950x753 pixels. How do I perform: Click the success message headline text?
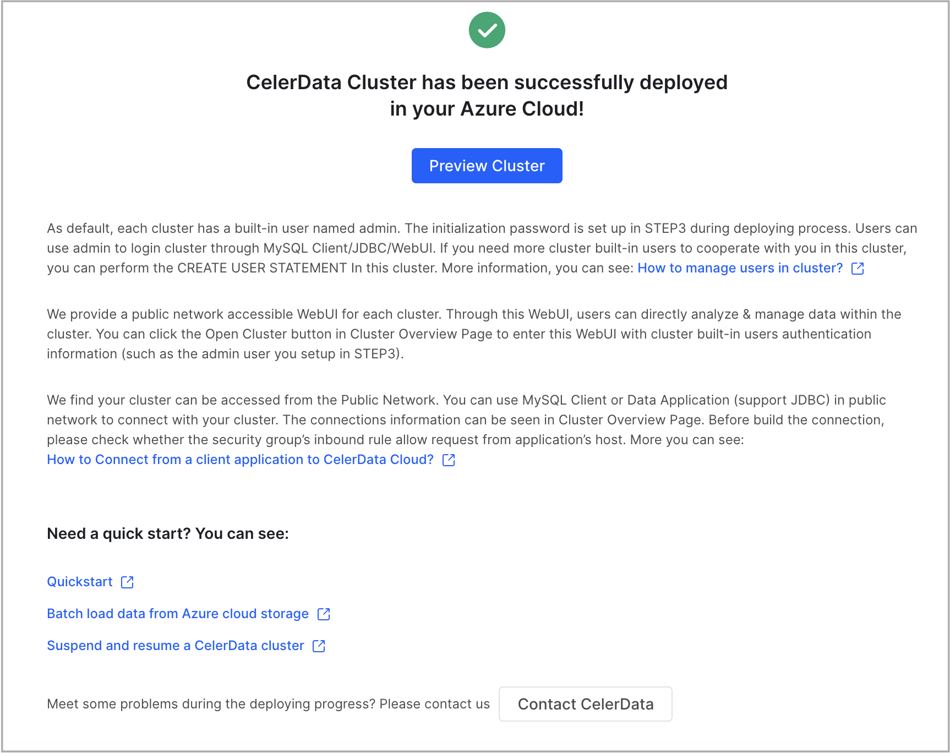tap(487, 95)
